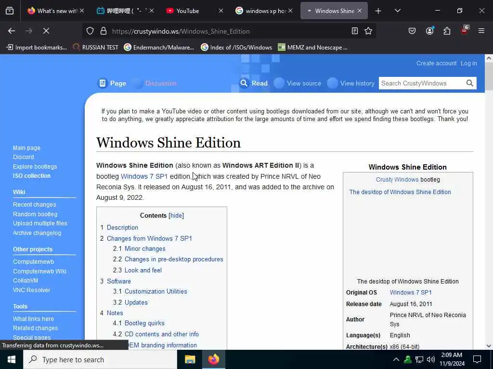Open the Firefox View button in tab bar
The image size is (493, 369).
(x=10, y=11)
